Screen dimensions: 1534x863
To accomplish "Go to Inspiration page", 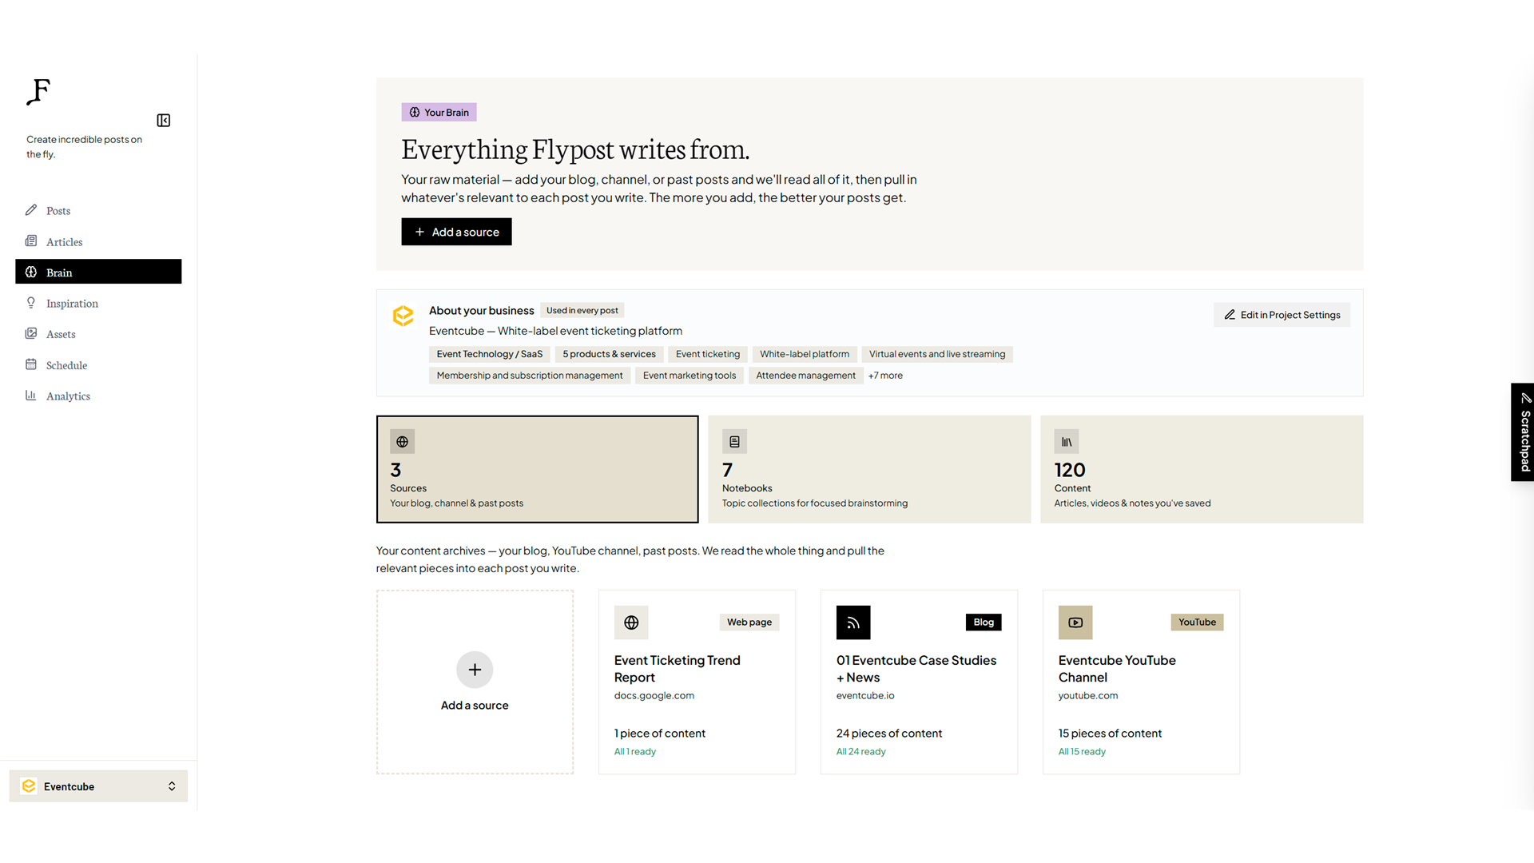I will [x=98, y=304].
